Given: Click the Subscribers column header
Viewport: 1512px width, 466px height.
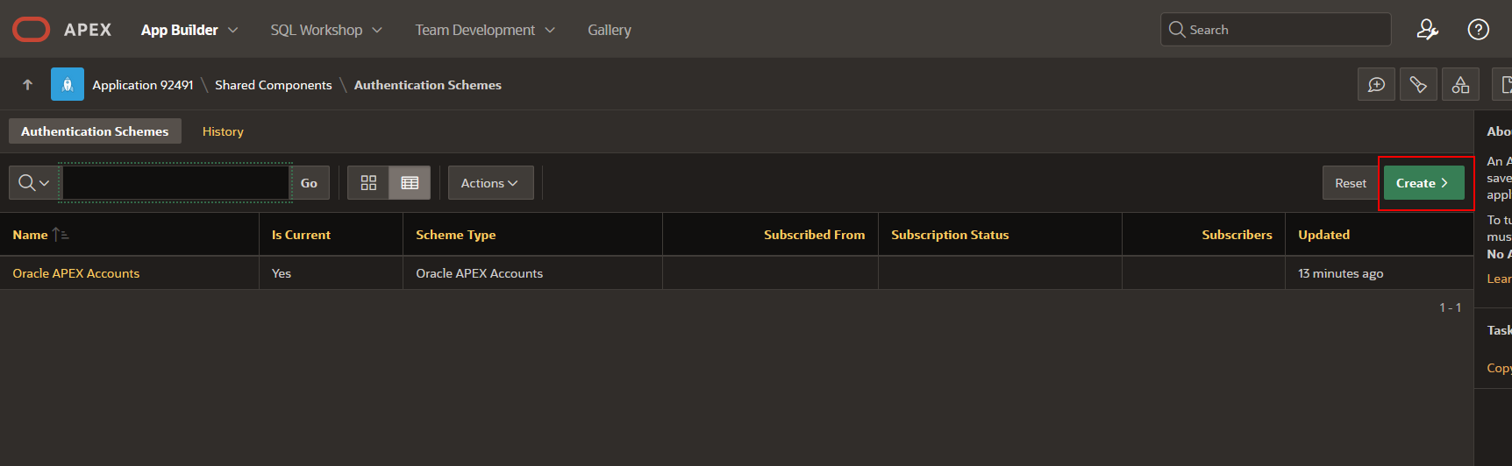Looking at the screenshot, I should tap(1237, 235).
